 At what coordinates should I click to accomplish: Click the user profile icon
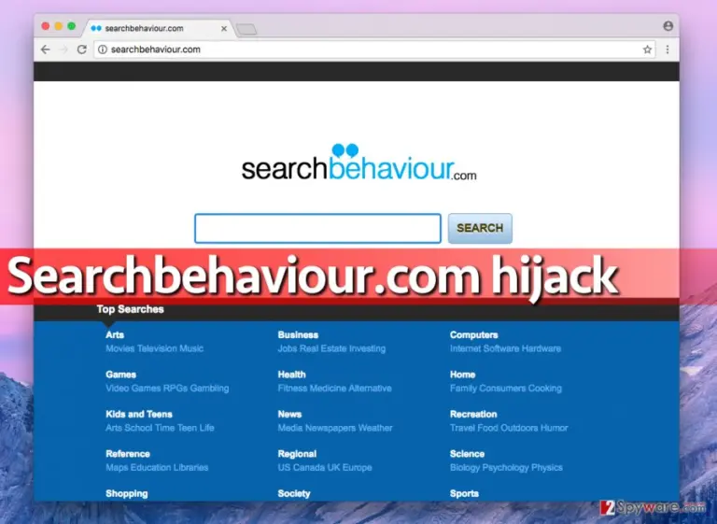coord(668,26)
